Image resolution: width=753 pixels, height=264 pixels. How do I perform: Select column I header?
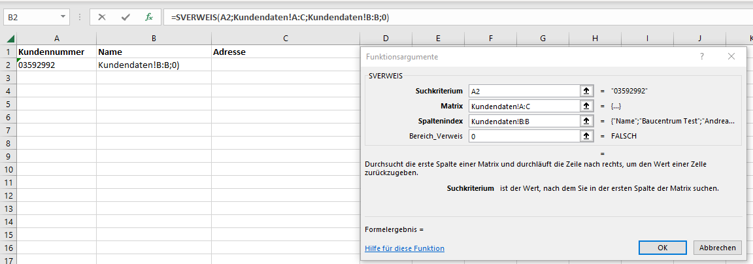[647, 39]
